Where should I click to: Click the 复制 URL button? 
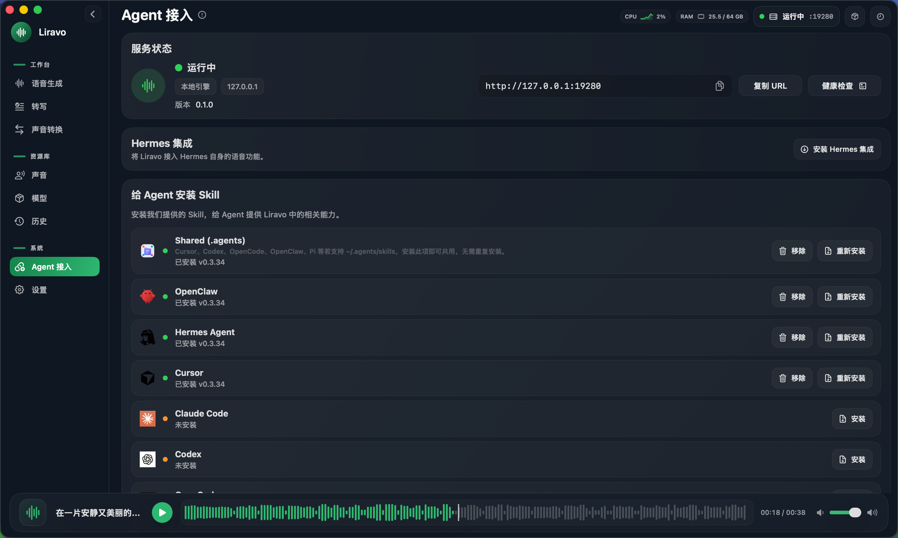coord(770,86)
